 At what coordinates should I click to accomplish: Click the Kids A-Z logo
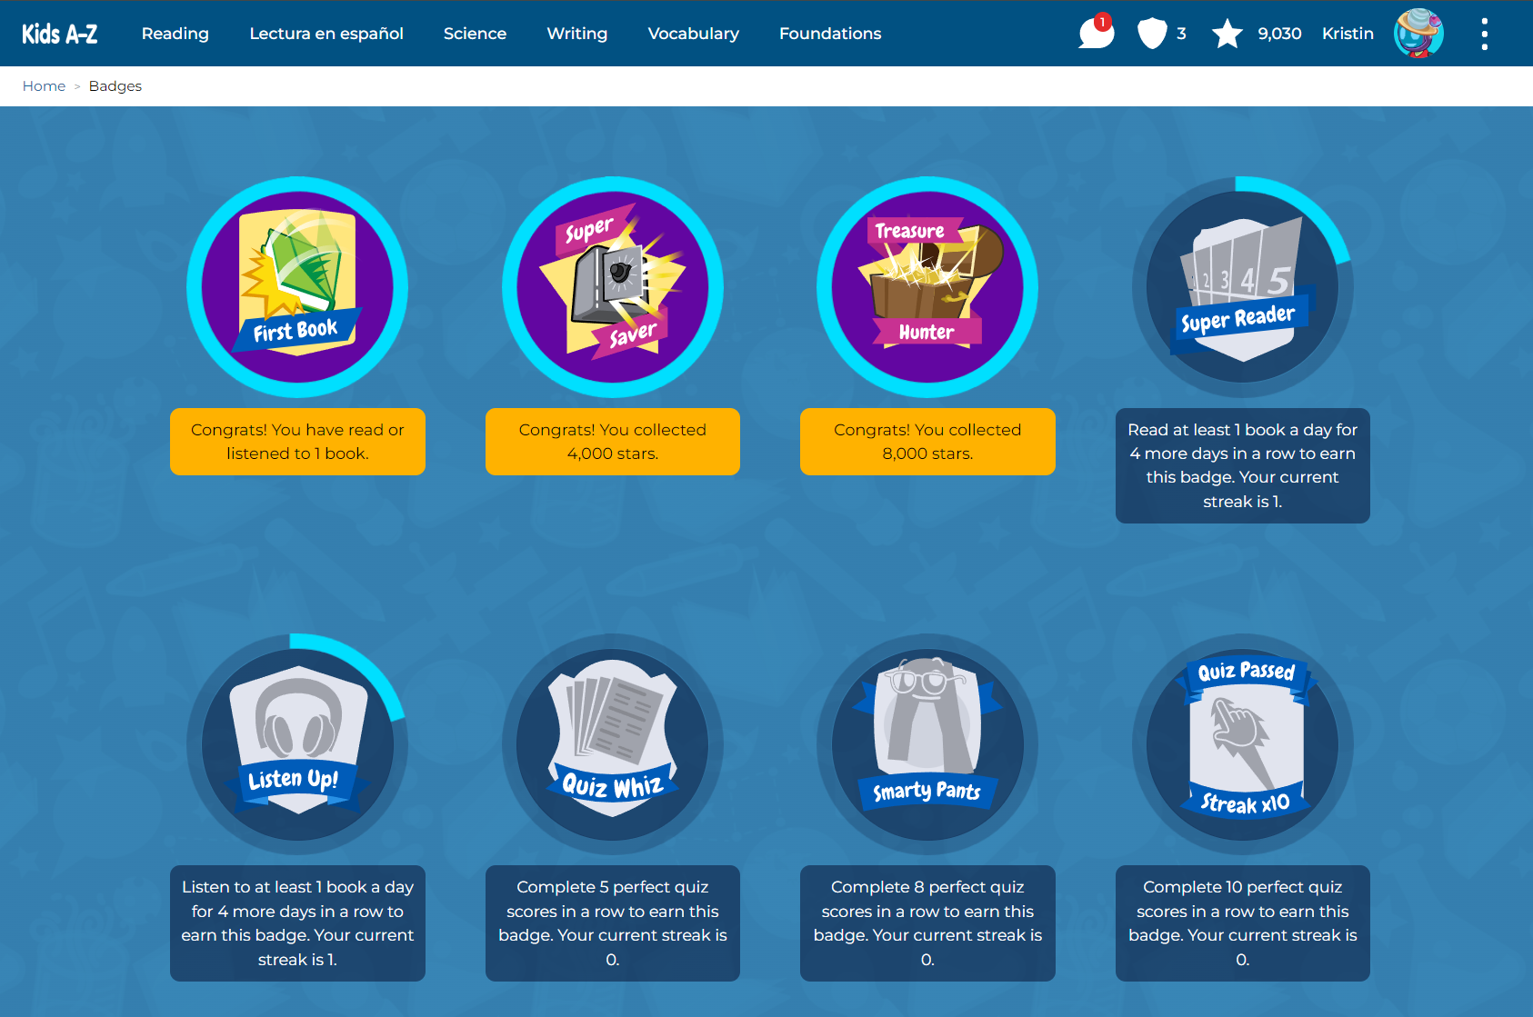click(x=60, y=34)
